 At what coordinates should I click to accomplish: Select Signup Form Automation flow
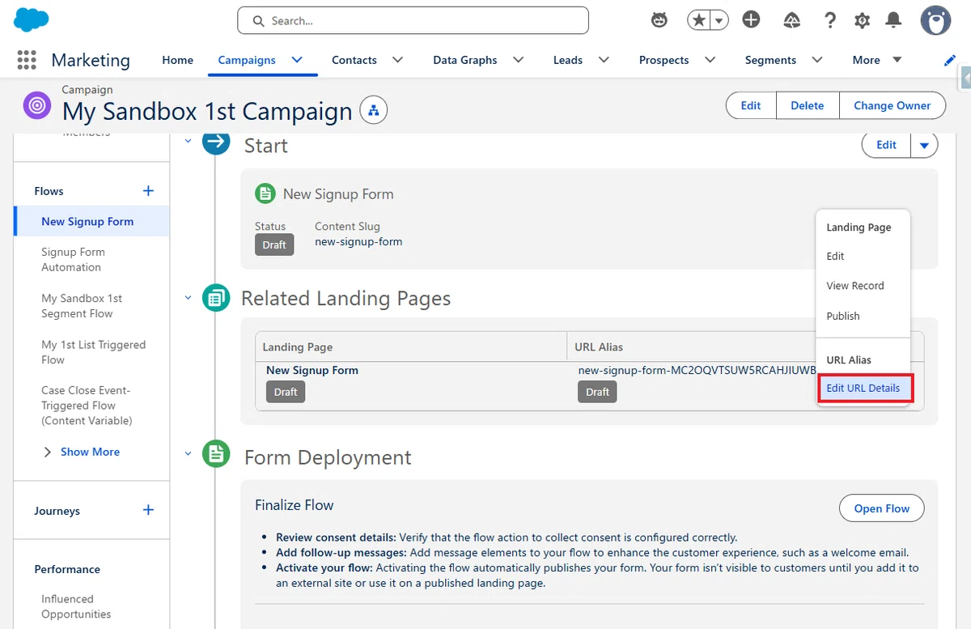[73, 259]
